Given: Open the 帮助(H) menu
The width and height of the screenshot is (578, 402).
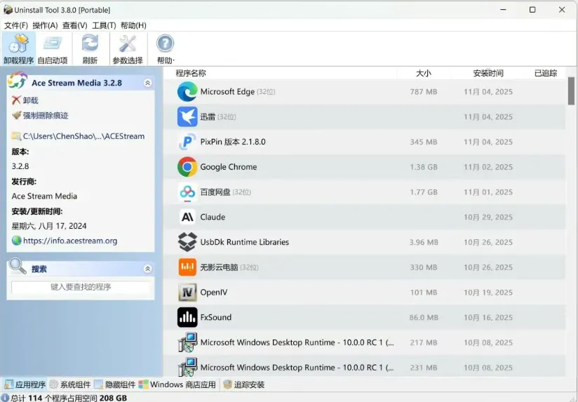Looking at the screenshot, I should pyautogui.click(x=133, y=25).
